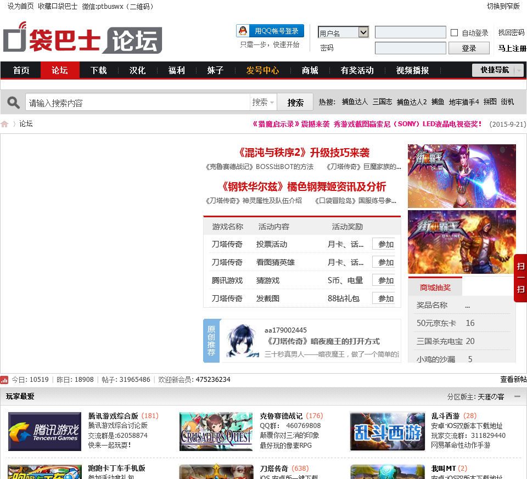Open the first 街机霸王 banner image
This screenshot has width=527, height=479.
coord(462,176)
